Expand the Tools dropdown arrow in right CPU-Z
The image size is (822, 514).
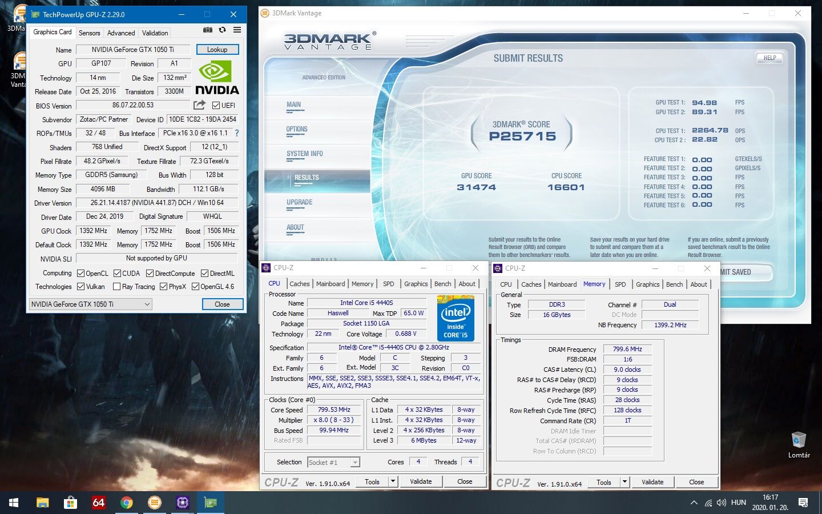(624, 482)
